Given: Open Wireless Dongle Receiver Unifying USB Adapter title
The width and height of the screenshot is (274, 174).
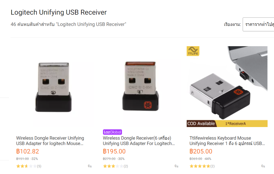Looking at the screenshot, I should (50, 141).
